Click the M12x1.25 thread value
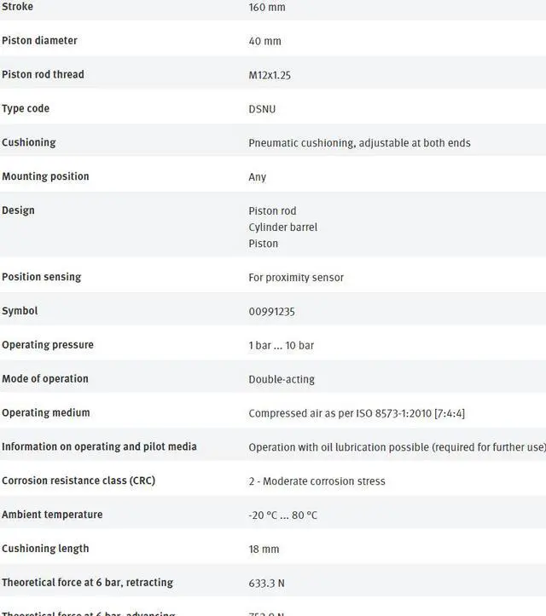Image resolution: width=546 pixels, height=616 pixels. click(270, 75)
